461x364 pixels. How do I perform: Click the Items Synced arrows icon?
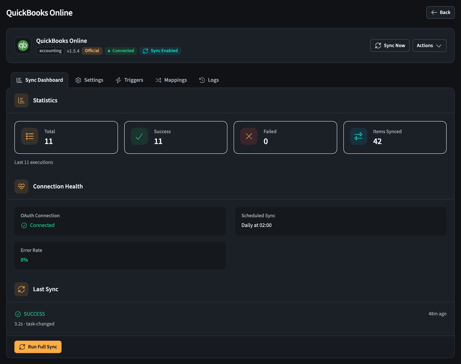tap(358, 136)
